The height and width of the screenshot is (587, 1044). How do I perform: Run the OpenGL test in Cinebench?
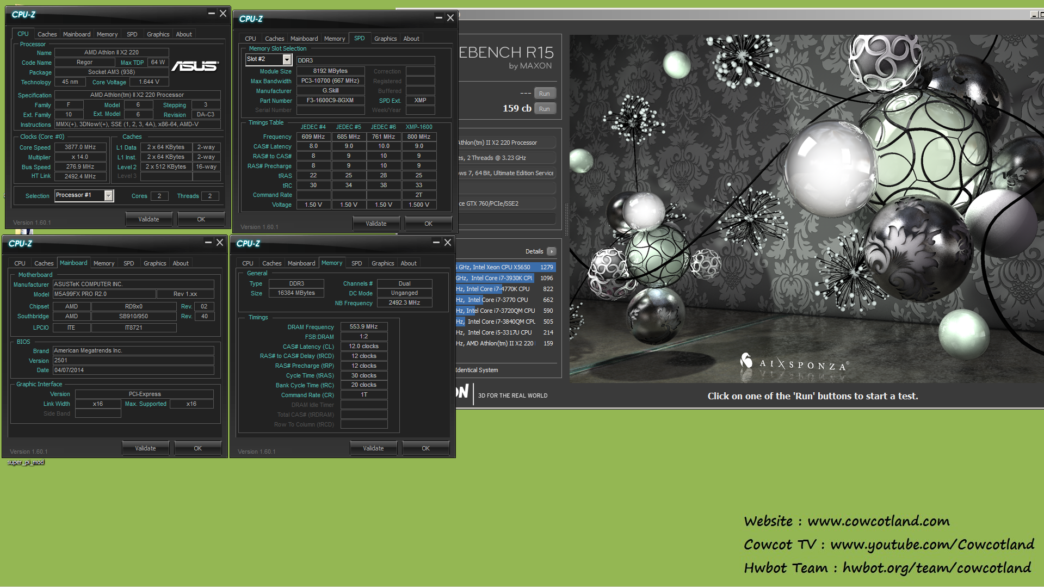(x=545, y=94)
